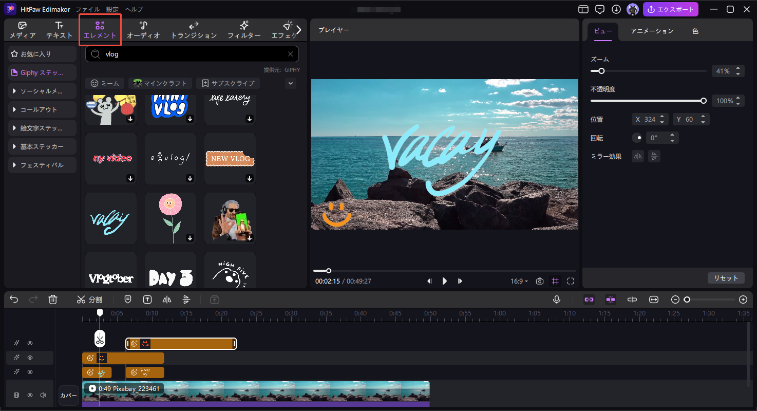This screenshot has height=411, width=757.
Task: Enter fullscreen preview in the player
Action: coord(571,281)
